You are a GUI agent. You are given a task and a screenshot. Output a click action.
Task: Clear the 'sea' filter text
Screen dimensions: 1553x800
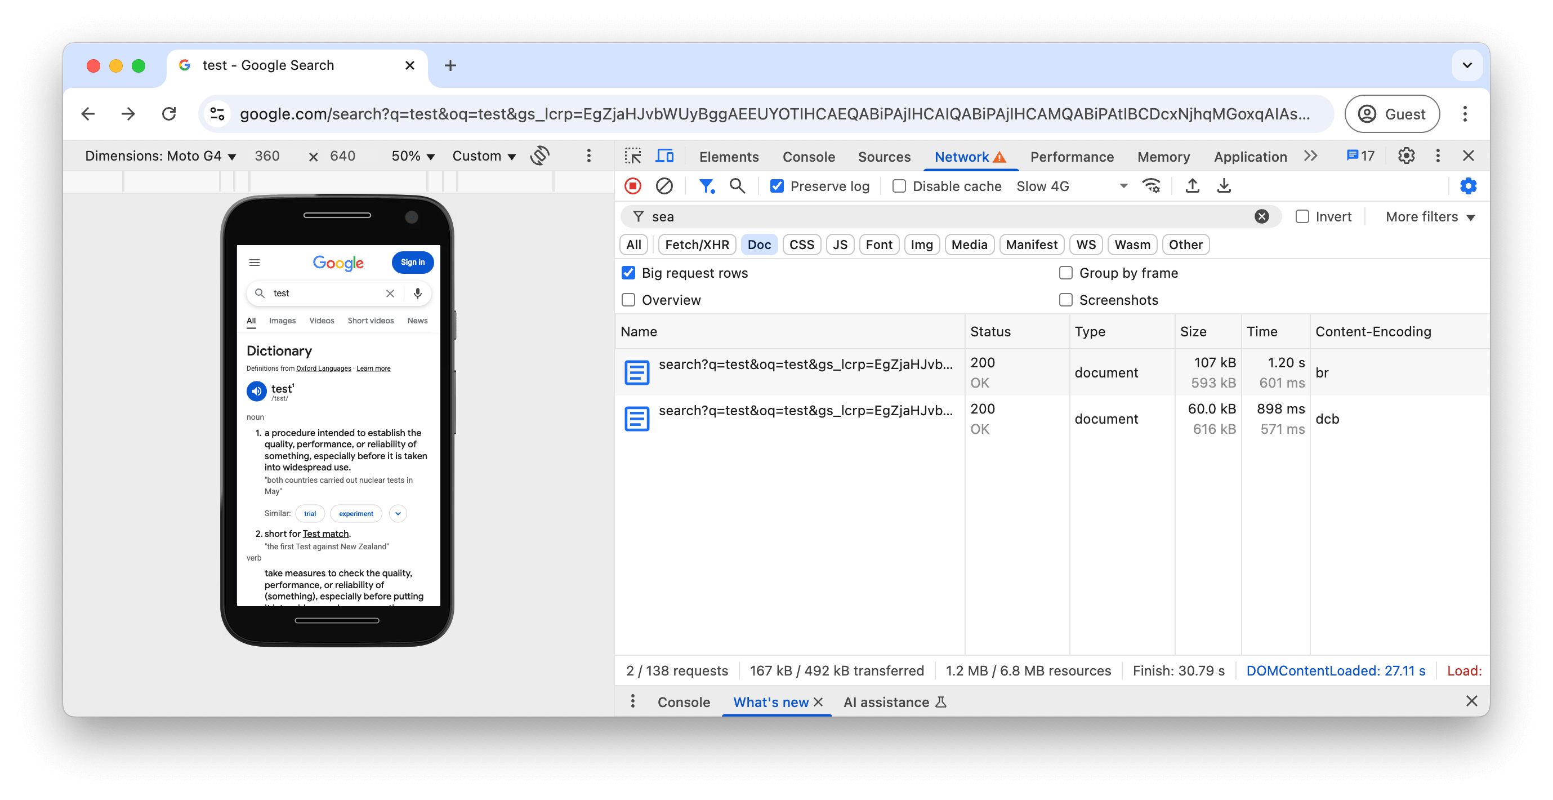coord(1262,216)
